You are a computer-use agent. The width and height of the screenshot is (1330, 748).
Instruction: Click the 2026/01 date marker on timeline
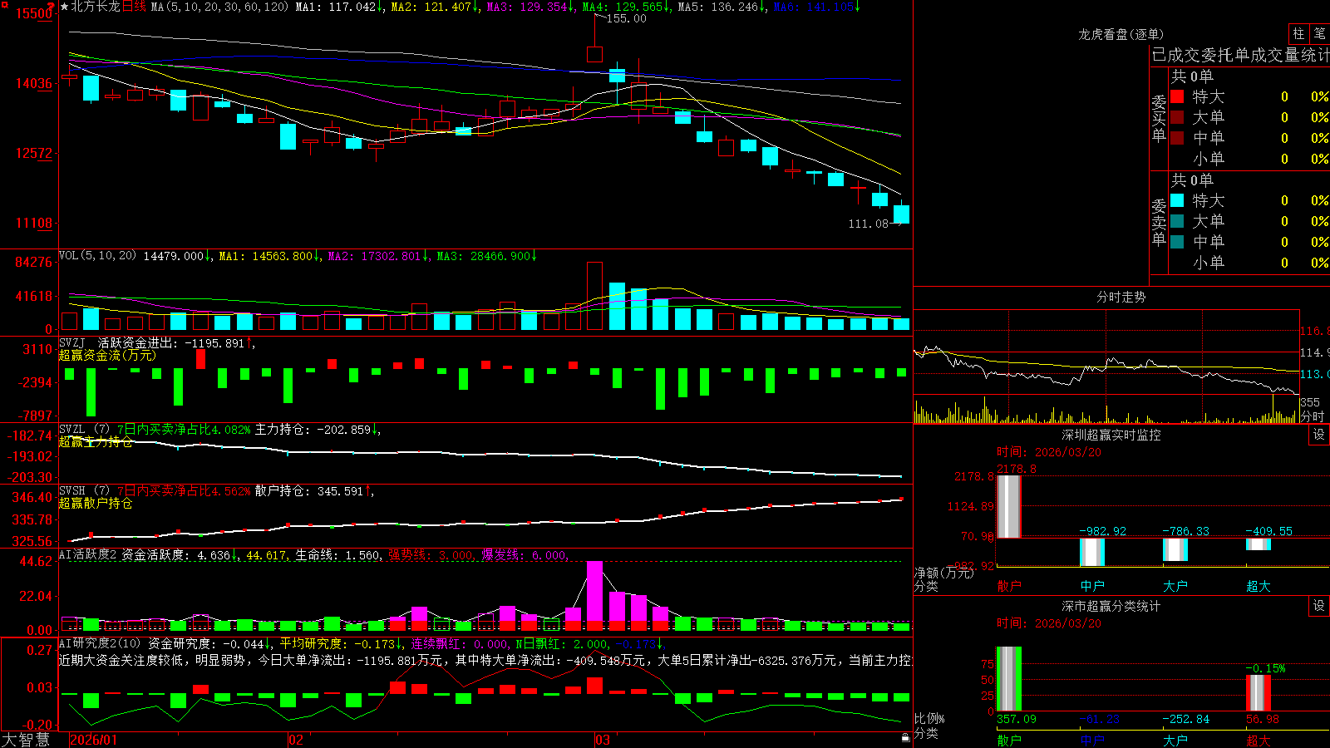(94, 740)
